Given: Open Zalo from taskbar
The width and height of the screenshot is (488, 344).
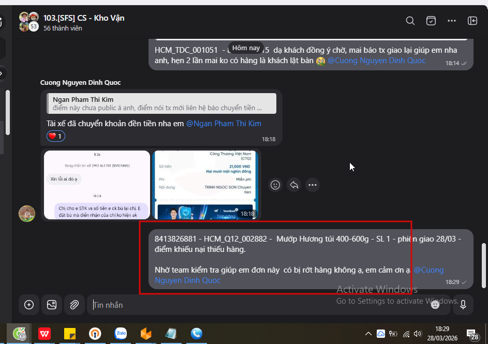Looking at the screenshot, I should click(x=121, y=334).
